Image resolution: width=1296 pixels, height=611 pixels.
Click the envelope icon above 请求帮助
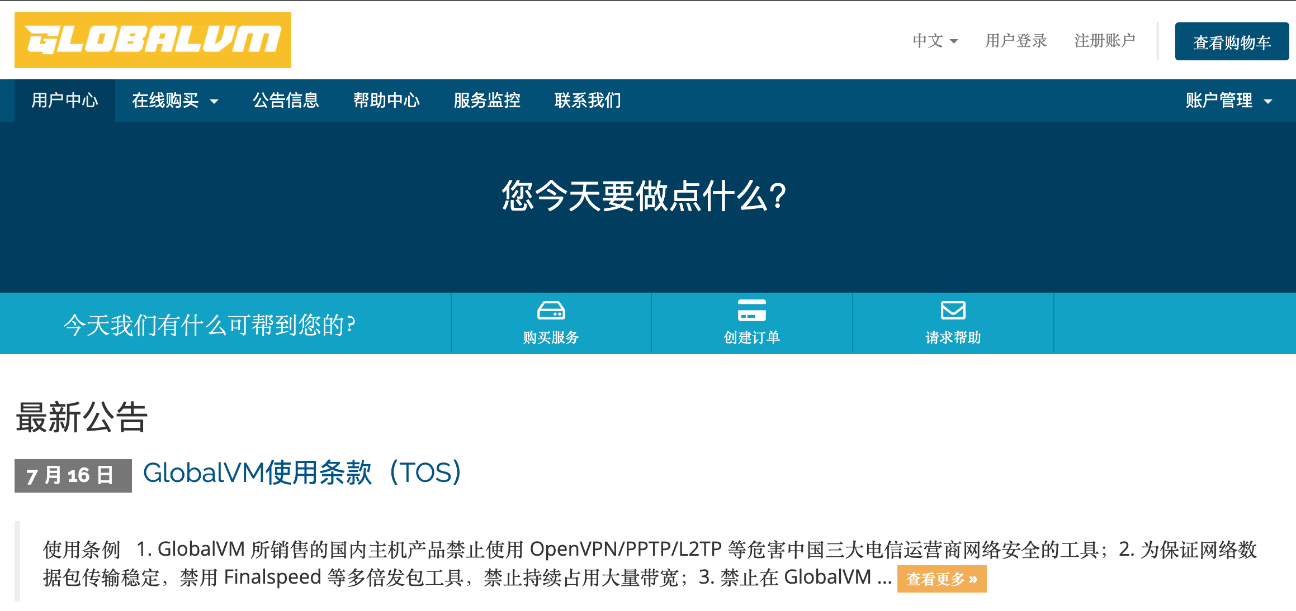[953, 311]
